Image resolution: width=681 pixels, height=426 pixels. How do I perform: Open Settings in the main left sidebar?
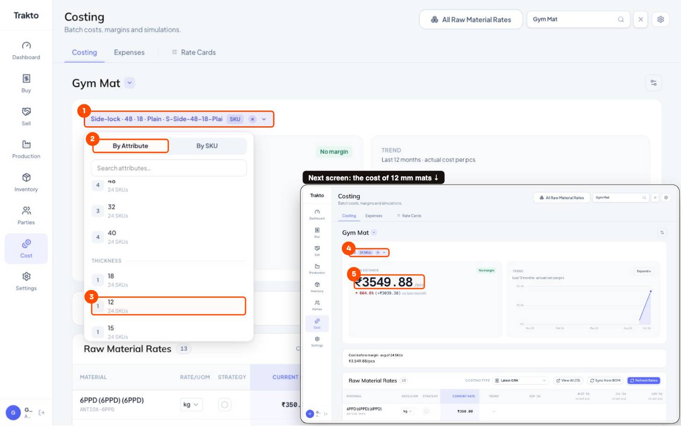pos(26,282)
